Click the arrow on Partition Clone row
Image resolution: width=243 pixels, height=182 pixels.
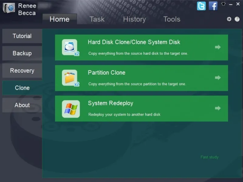tap(218, 78)
